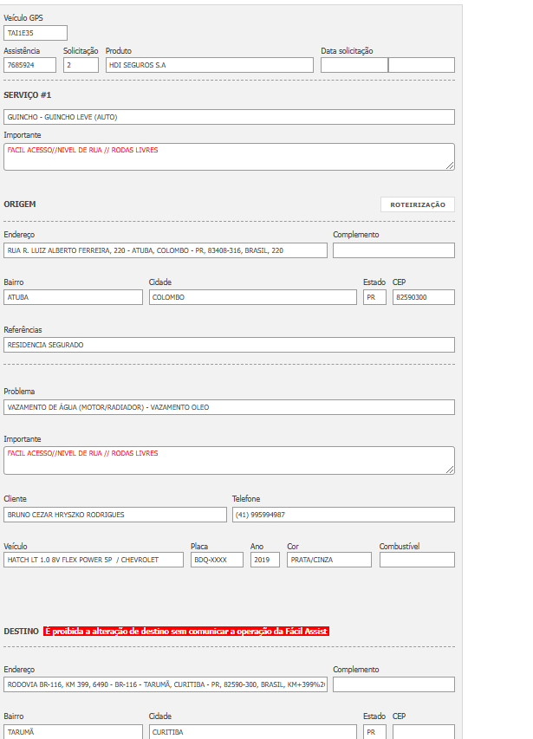The height and width of the screenshot is (739, 533).
Task: Click the Destino Estado field PR
Action: tap(374, 732)
